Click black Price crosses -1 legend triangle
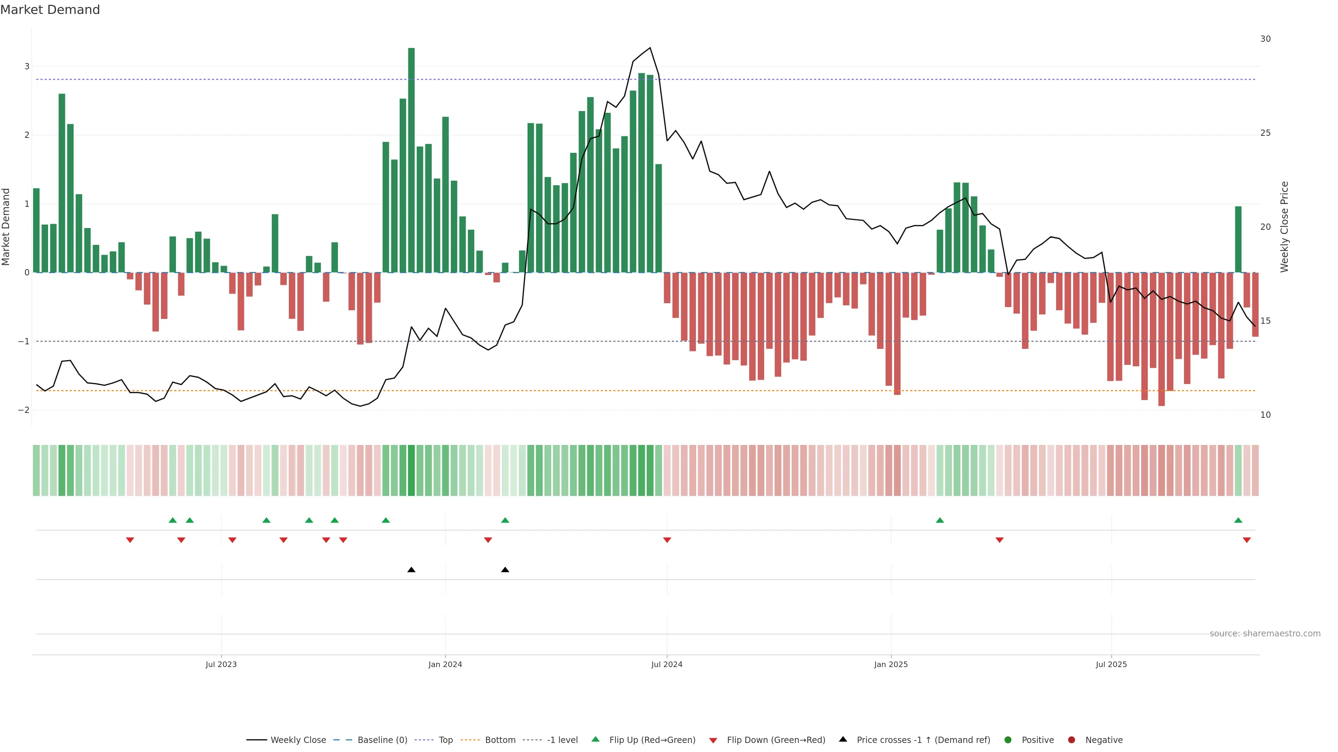 tap(843, 739)
